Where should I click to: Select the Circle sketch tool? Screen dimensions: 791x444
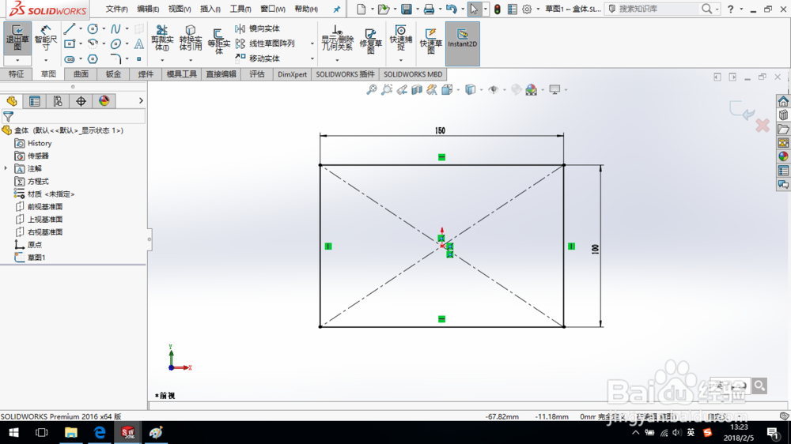click(93, 28)
